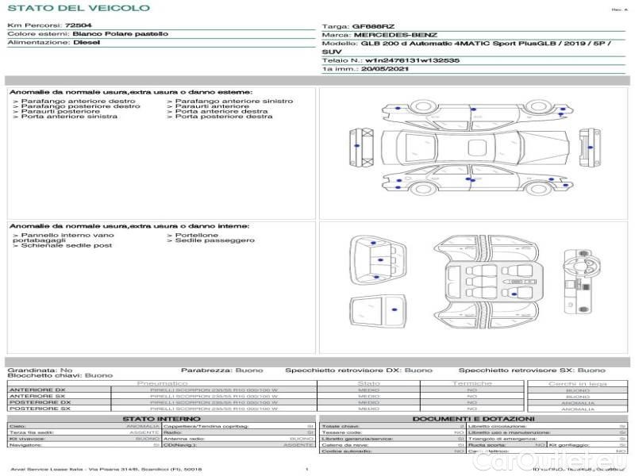The width and height of the screenshot is (635, 476).
Task: Click the 'Navigatore:' row
Action: (84, 445)
